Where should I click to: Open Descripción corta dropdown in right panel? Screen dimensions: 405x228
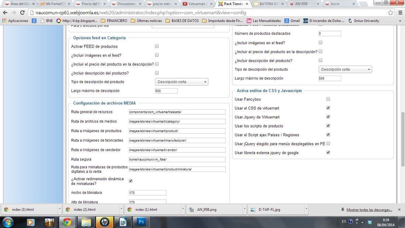tap(345, 69)
